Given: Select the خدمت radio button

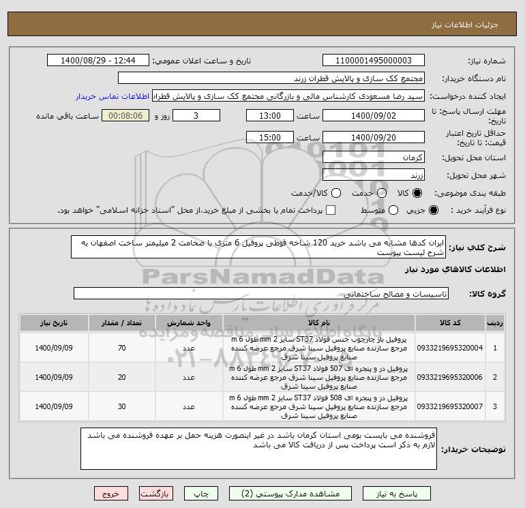Looking at the screenshot, I should tap(382, 193).
